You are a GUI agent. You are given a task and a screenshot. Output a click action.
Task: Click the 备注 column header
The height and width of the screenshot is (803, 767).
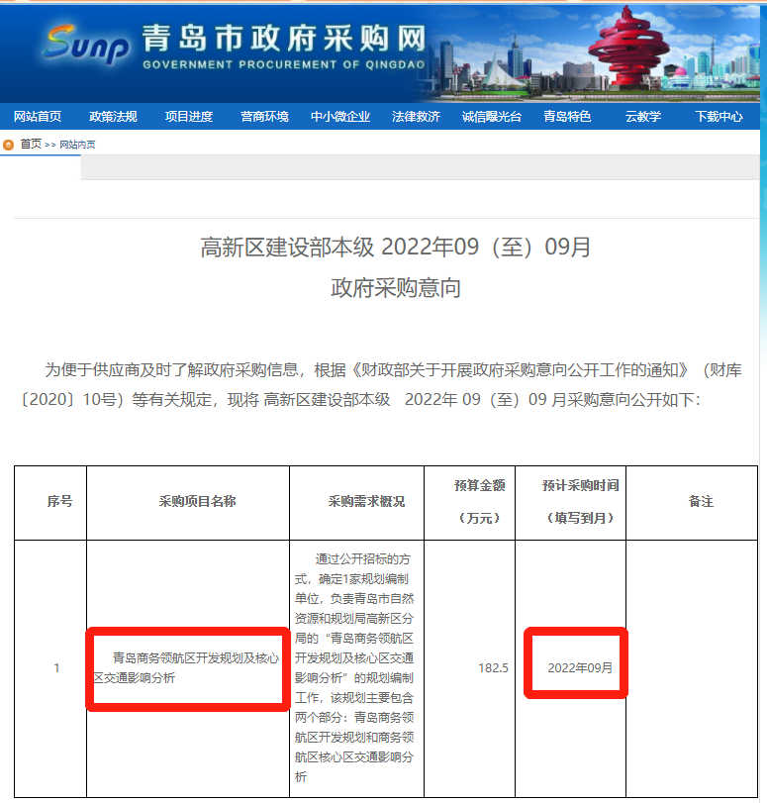(701, 501)
